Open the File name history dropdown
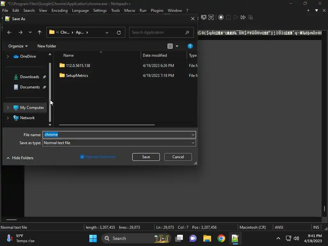This screenshot has height=246, width=328. (x=193, y=135)
